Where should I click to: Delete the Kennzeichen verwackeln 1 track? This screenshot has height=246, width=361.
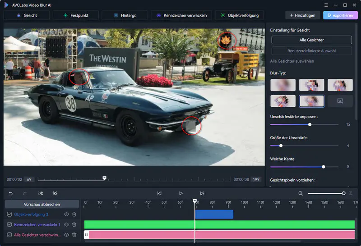pos(74,224)
